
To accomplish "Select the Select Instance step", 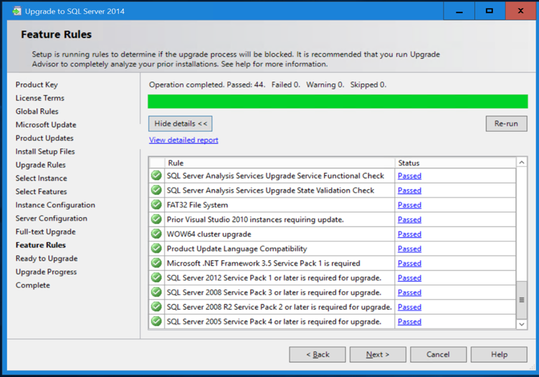I will point(41,179).
